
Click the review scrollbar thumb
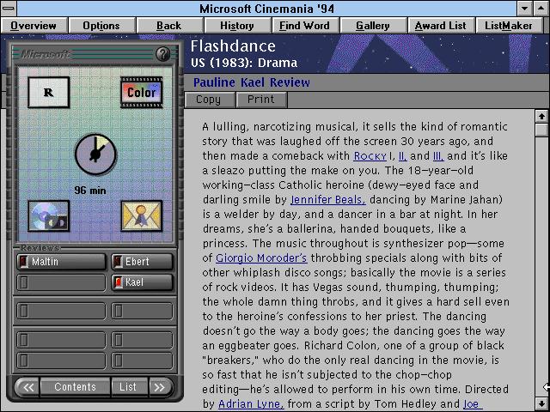pos(541,130)
